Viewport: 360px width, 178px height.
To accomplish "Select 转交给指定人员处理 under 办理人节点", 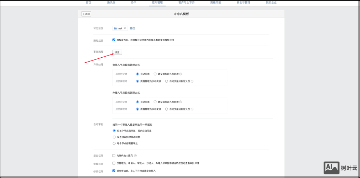I will [155, 102].
